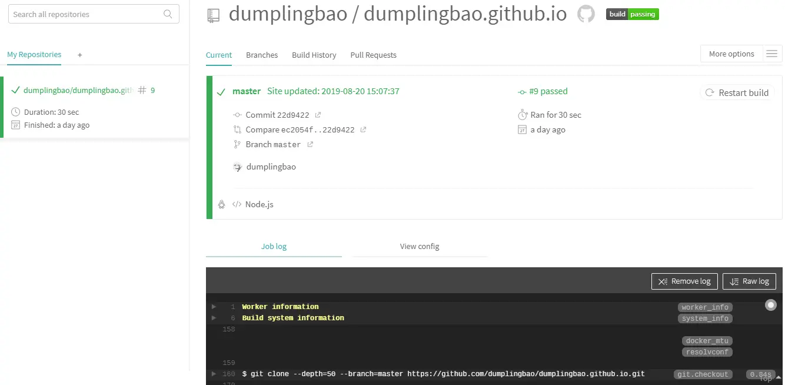785x385 pixels.
Task: Click the docker_mtu log tag
Action: [x=707, y=341]
